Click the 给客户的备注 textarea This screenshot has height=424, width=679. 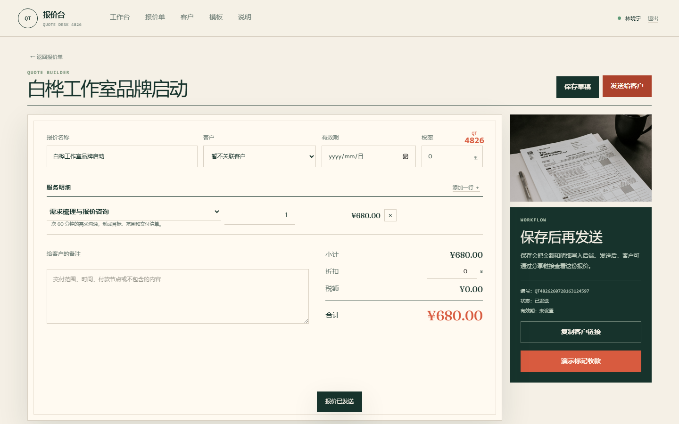coord(178,296)
